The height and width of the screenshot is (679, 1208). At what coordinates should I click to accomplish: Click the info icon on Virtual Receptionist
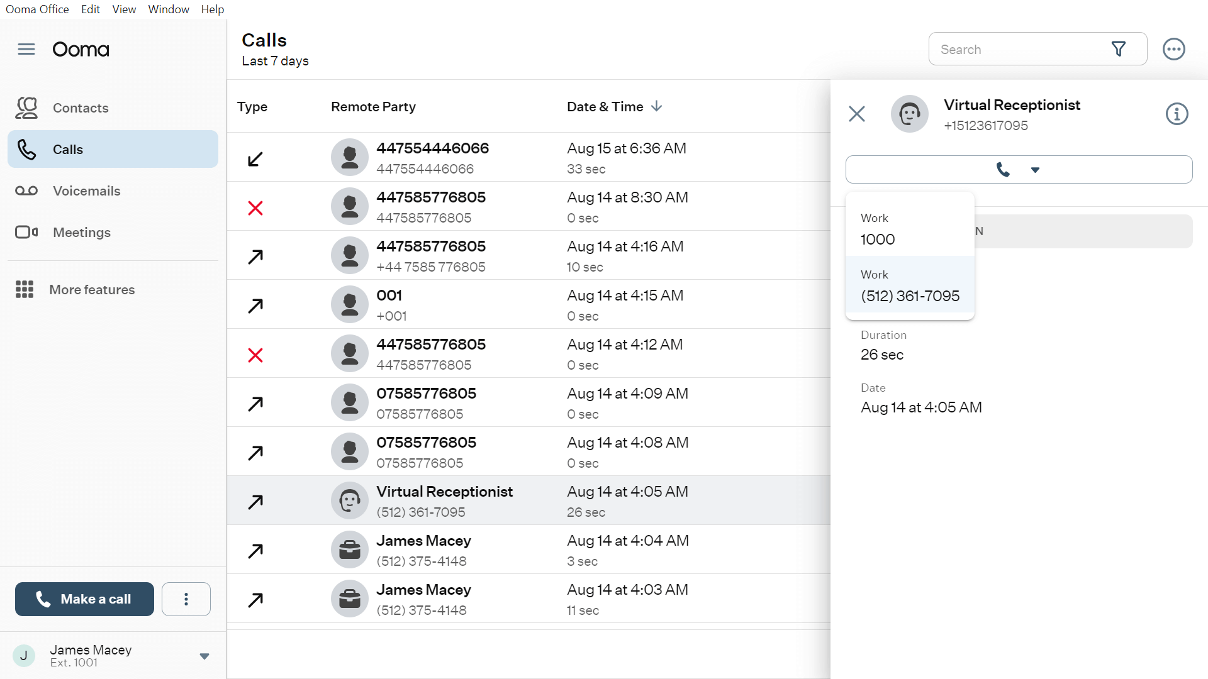(1177, 114)
